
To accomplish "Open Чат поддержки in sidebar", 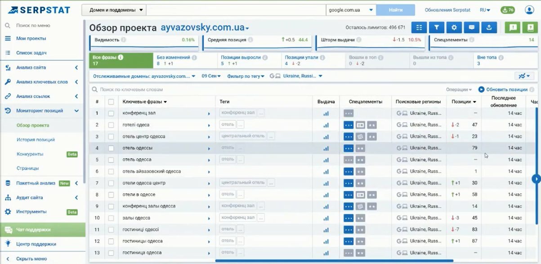I will click(43, 230).
